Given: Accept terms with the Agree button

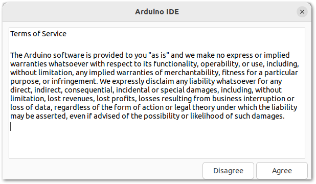Looking at the screenshot, I should coord(282,171).
